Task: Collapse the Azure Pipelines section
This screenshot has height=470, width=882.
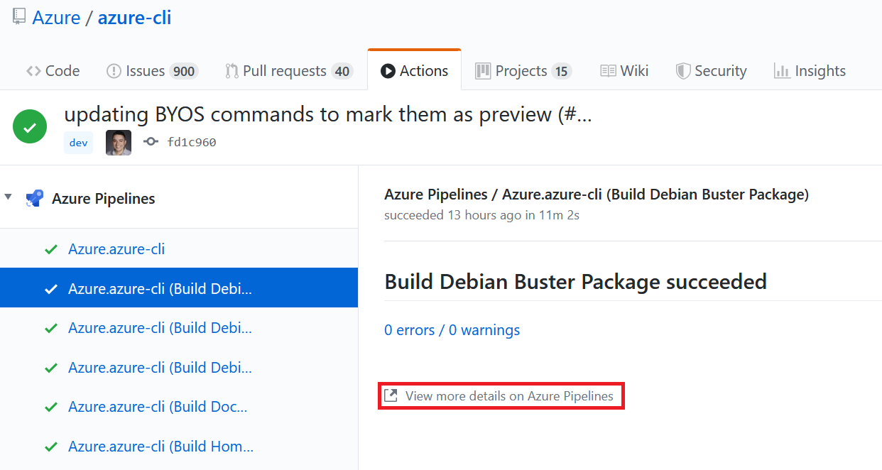Action: (x=9, y=197)
